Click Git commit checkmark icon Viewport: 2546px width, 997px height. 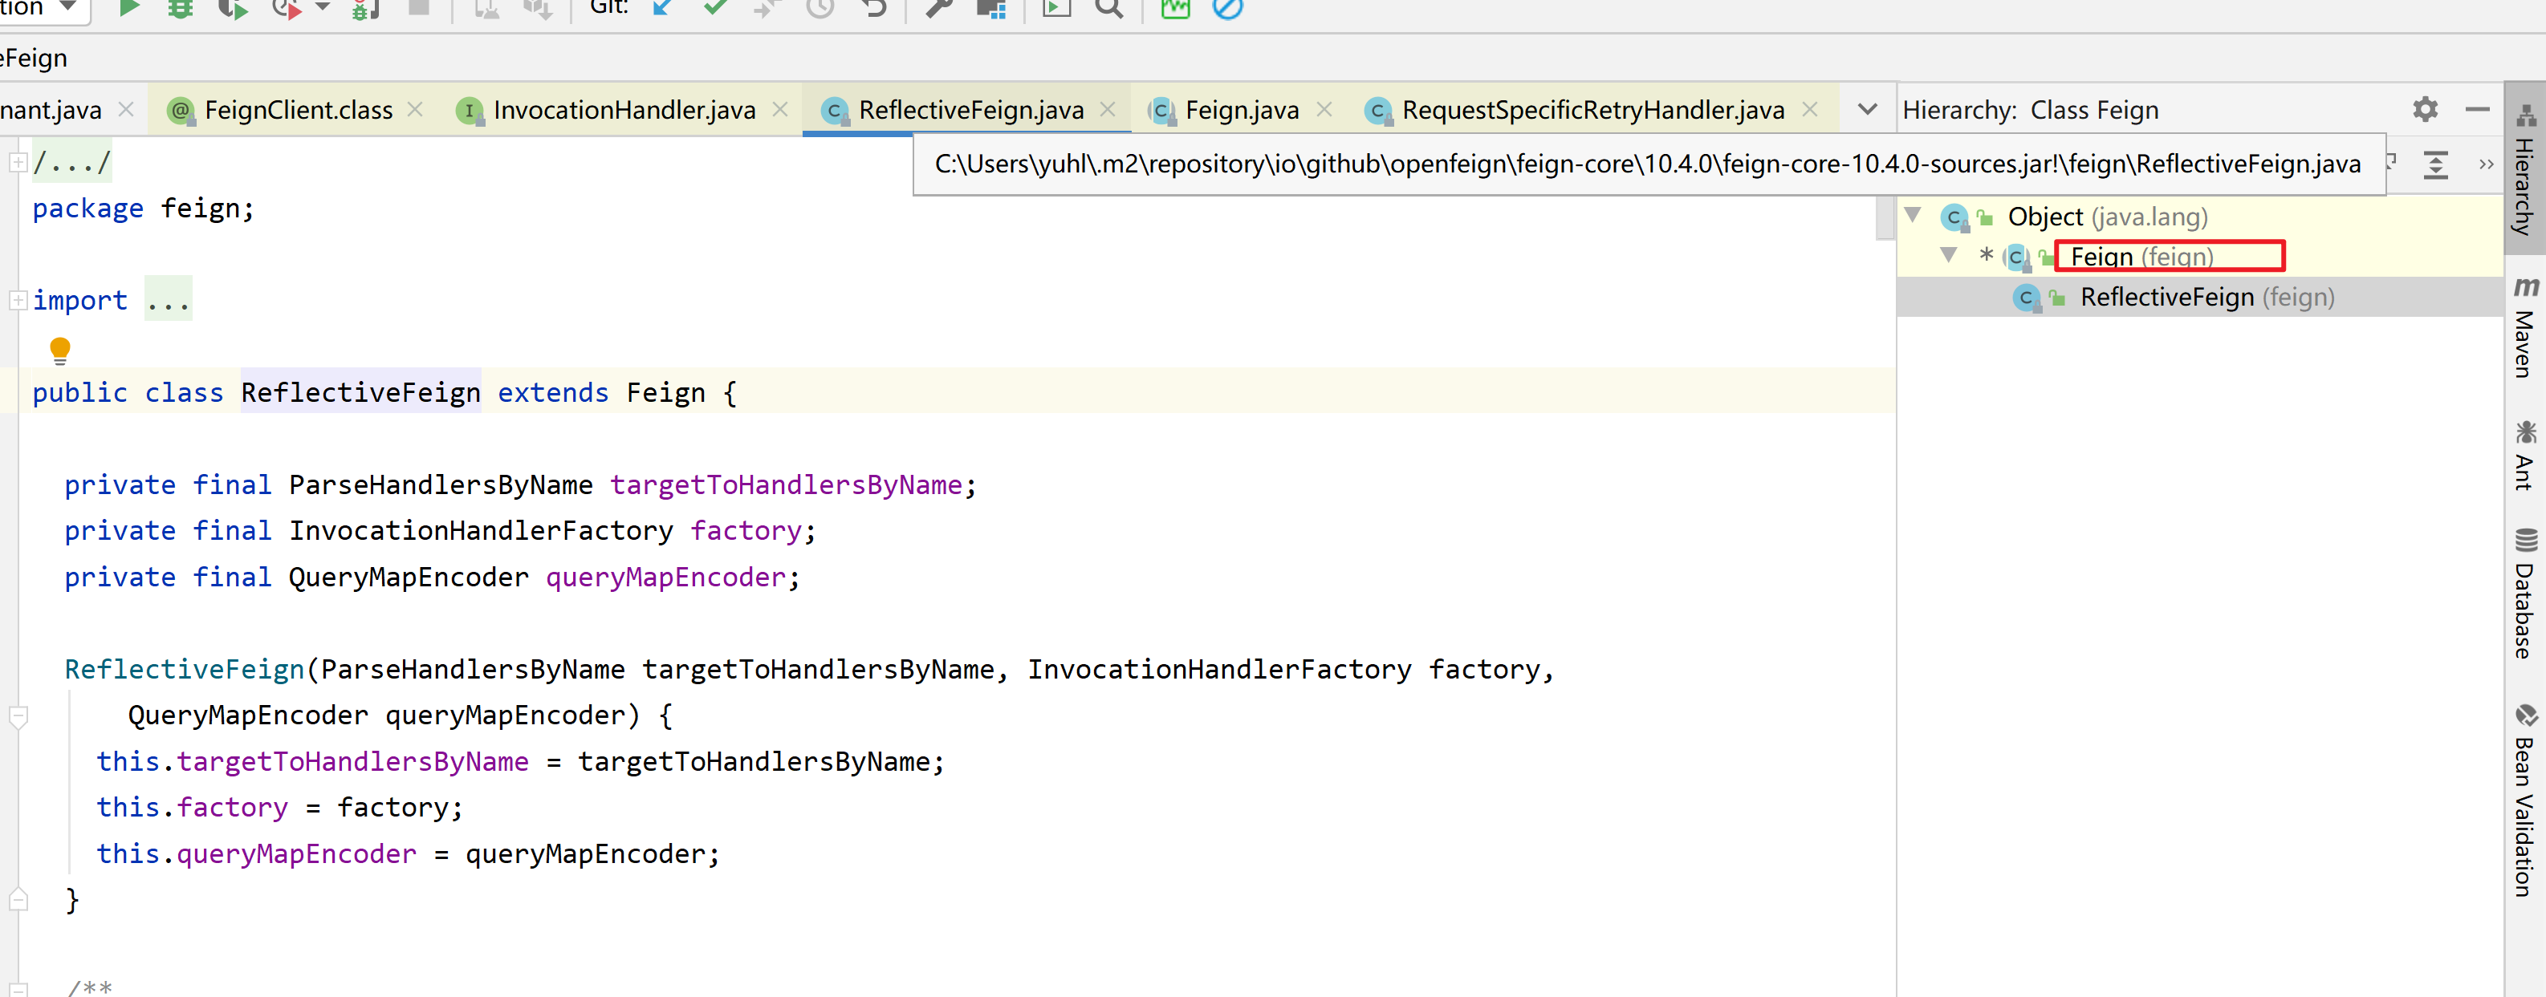coord(714,8)
